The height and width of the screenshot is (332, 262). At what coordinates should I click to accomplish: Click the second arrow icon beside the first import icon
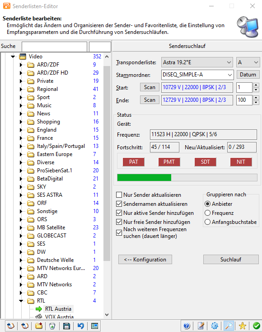[24, 326]
